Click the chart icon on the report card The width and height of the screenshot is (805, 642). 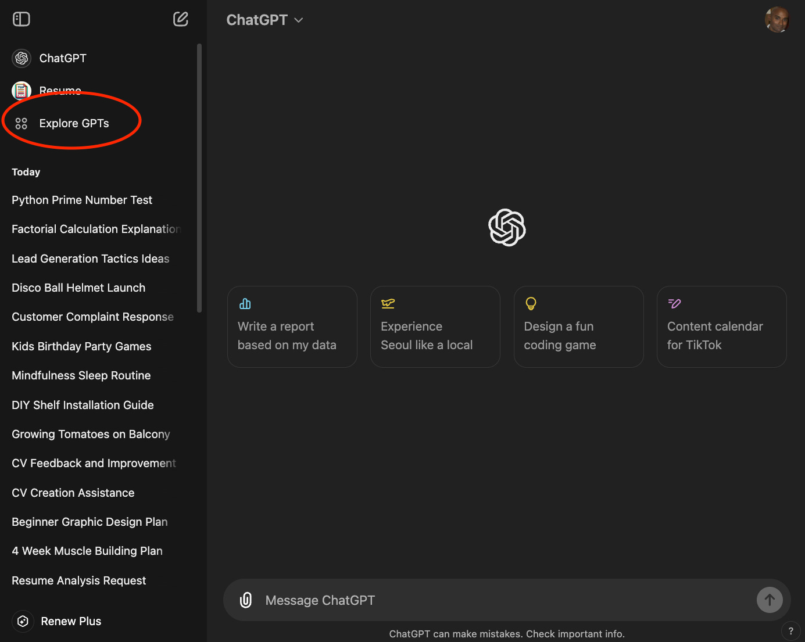tap(245, 303)
